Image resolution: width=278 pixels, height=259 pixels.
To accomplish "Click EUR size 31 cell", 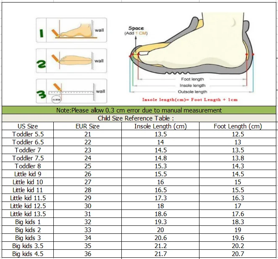I will coord(88,214).
